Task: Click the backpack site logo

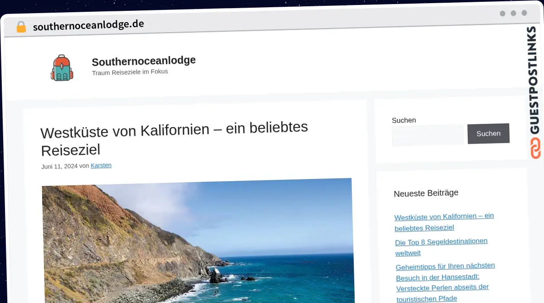Action: tap(61, 68)
